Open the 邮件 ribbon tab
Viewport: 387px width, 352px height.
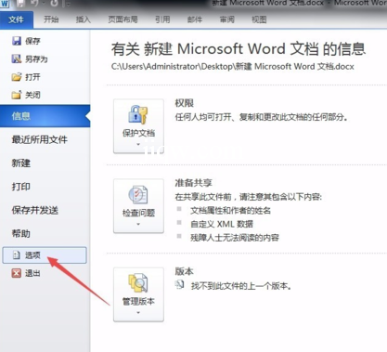pos(195,20)
